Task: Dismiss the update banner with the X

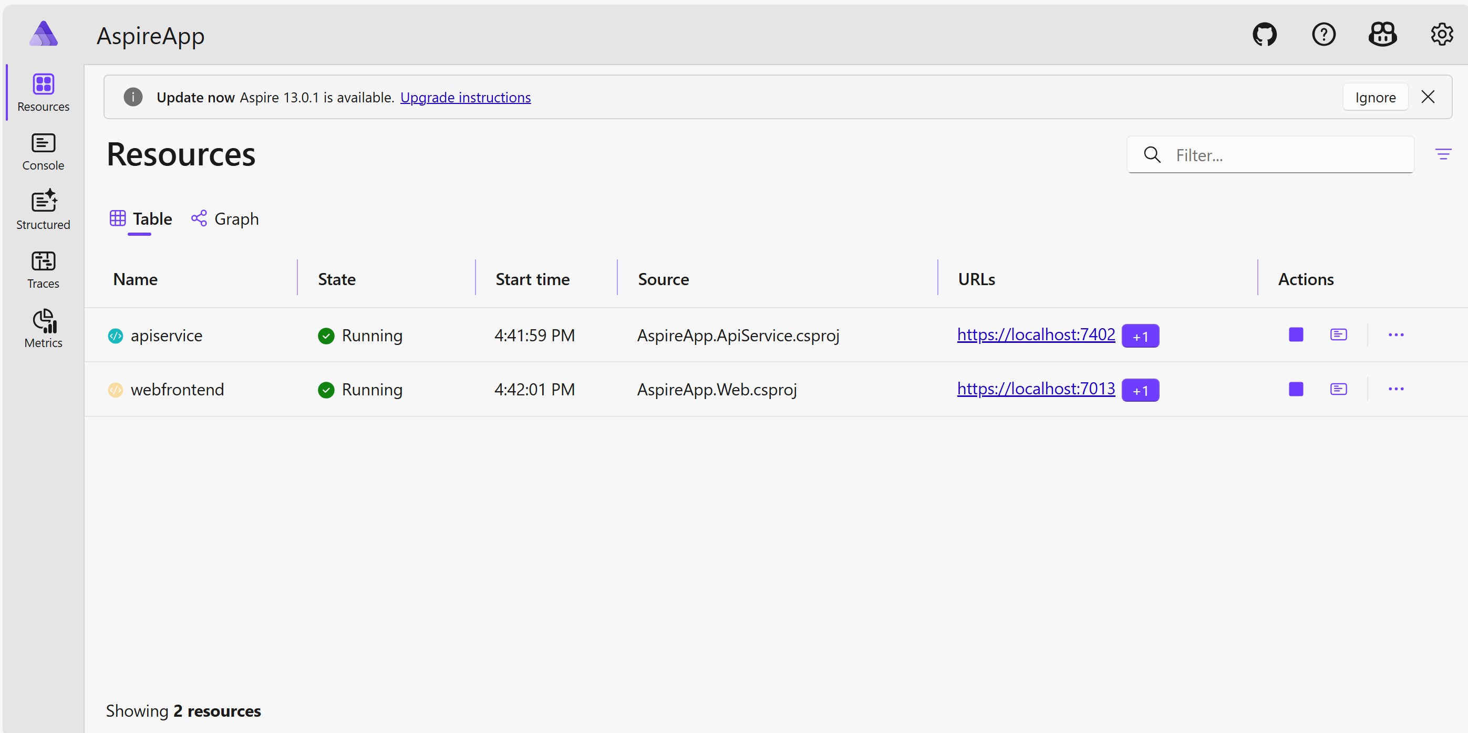Action: point(1428,97)
